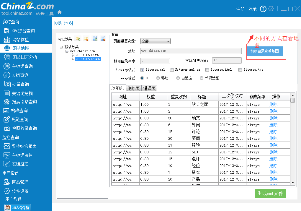Click the 网址 column header
Screen dimensions: 301x211
point(125,97)
